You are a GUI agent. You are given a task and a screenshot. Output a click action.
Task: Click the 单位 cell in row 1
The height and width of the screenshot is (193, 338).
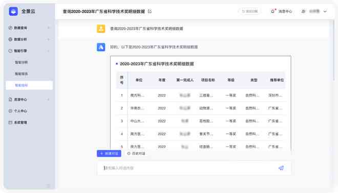click(x=137, y=95)
